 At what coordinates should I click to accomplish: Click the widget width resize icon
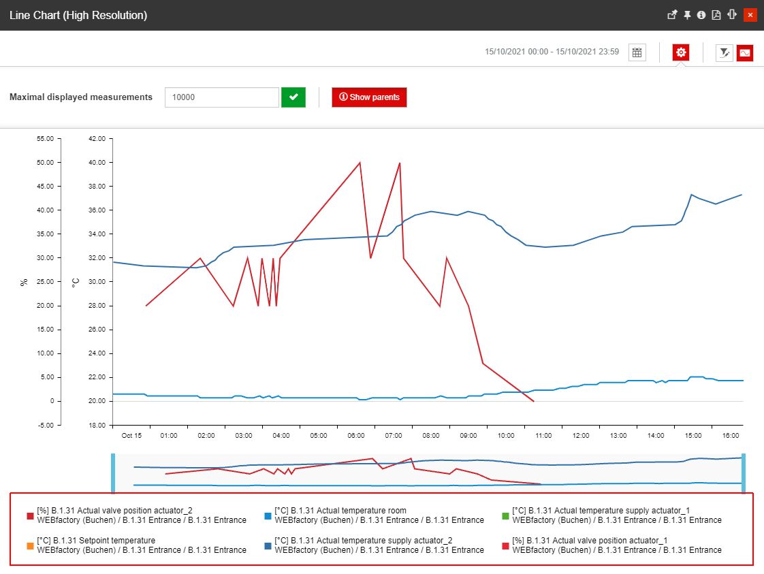point(732,15)
